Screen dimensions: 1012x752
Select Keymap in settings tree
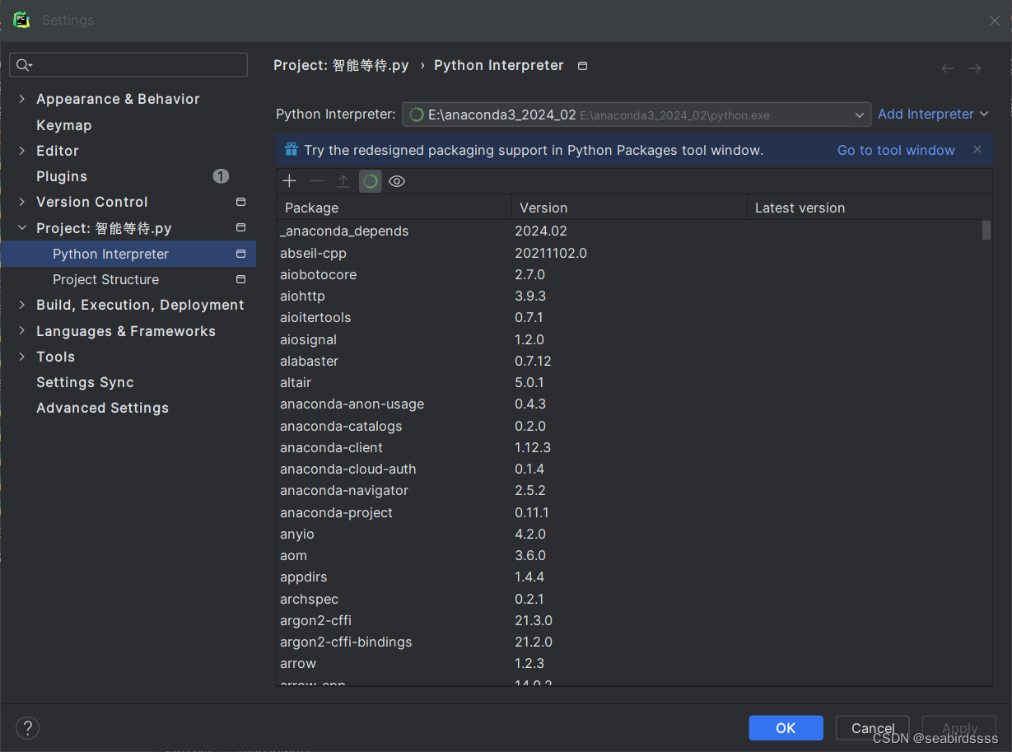point(64,125)
